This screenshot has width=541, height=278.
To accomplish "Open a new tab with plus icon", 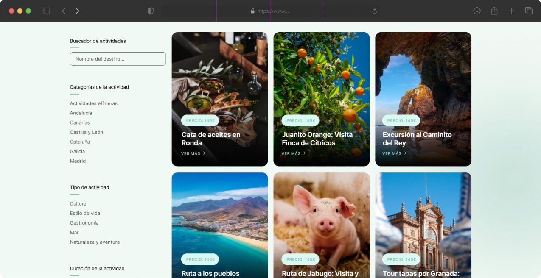I will pos(512,11).
